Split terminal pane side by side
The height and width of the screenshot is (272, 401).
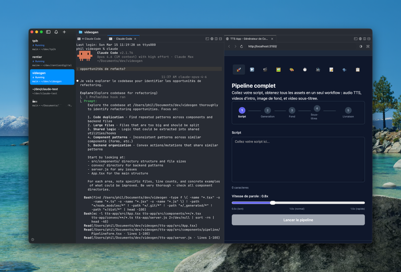216,39
